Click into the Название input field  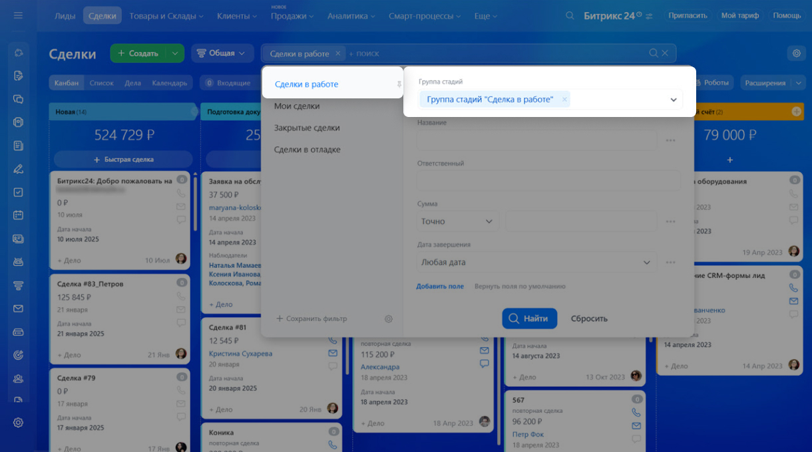pos(536,140)
